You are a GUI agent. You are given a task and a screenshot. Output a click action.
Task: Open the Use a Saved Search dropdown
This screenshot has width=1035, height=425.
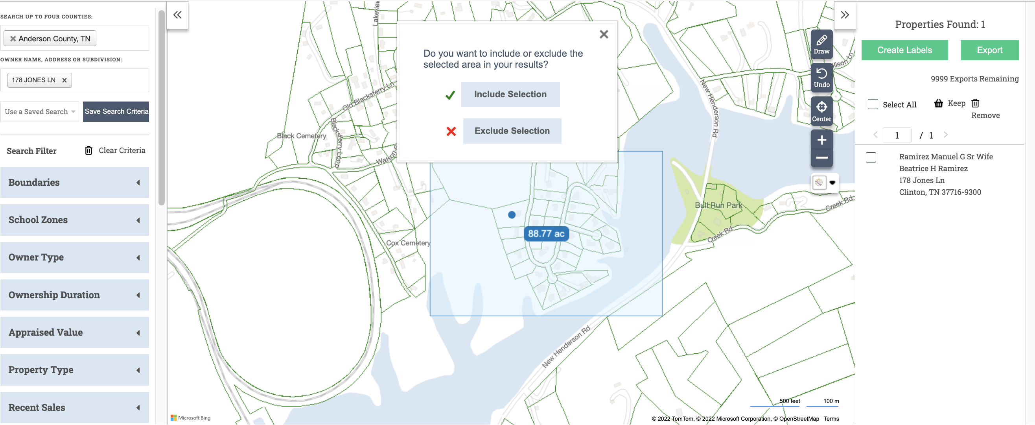40,112
